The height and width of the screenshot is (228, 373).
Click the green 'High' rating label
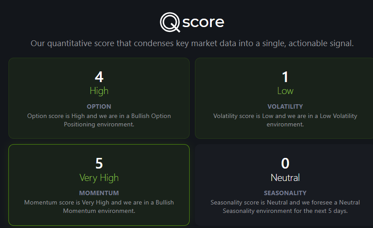point(99,91)
